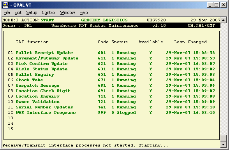Maximize the OPAL VT window
The height and width of the screenshot is (150, 229).
click(x=217, y=5)
